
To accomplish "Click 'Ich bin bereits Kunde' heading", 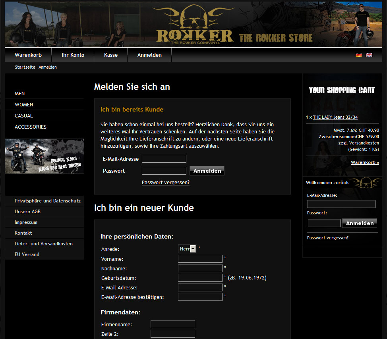I will point(132,109).
